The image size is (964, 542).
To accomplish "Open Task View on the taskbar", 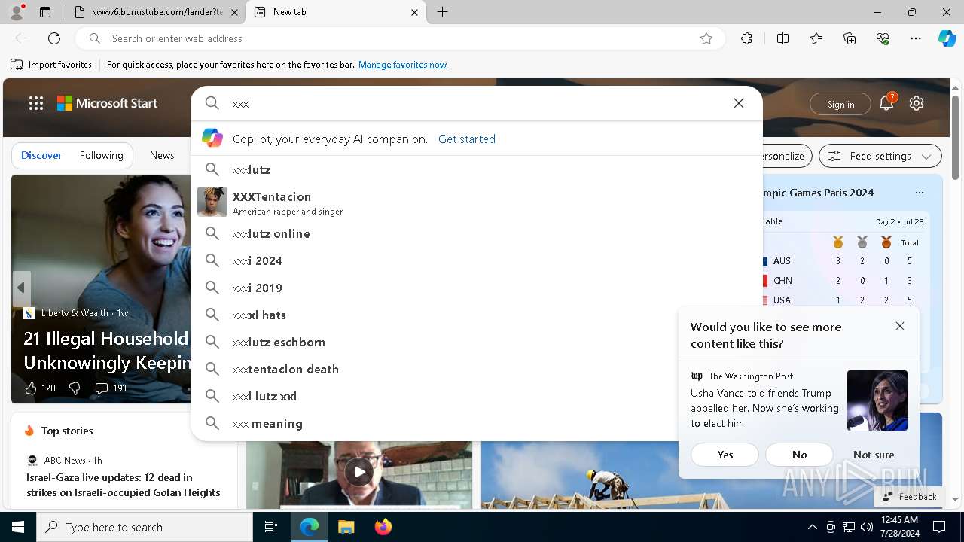I will click(271, 527).
